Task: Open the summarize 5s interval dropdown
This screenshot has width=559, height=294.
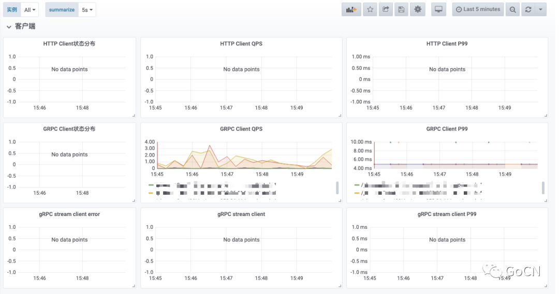Action: tap(87, 10)
